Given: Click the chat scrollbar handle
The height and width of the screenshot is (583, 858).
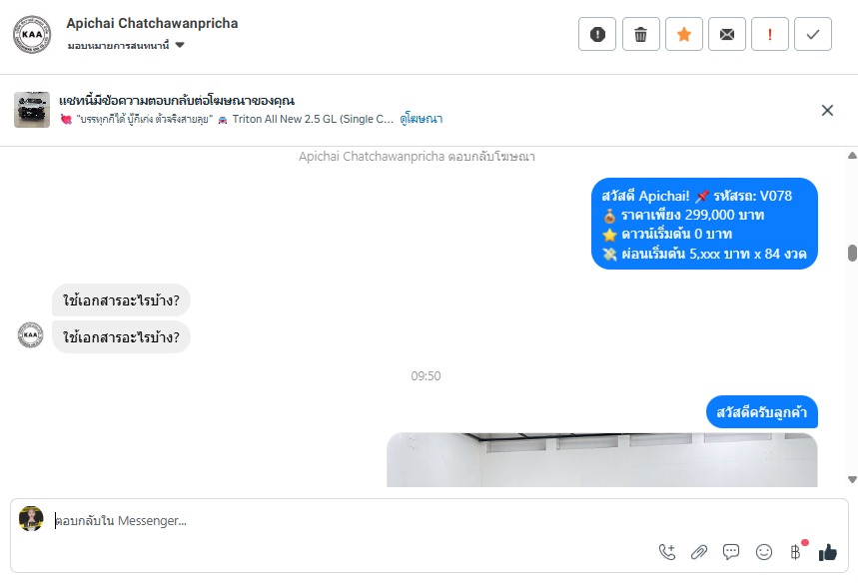Looking at the screenshot, I should pyautogui.click(x=852, y=254).
